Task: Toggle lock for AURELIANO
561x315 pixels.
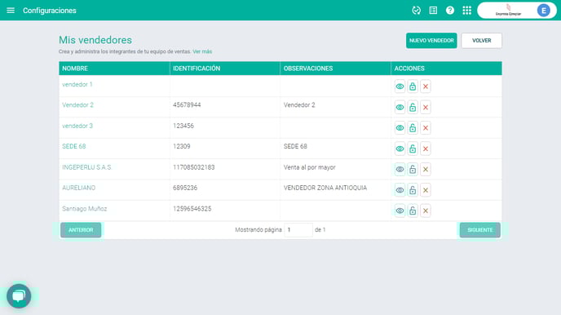Action: point(413,190)
